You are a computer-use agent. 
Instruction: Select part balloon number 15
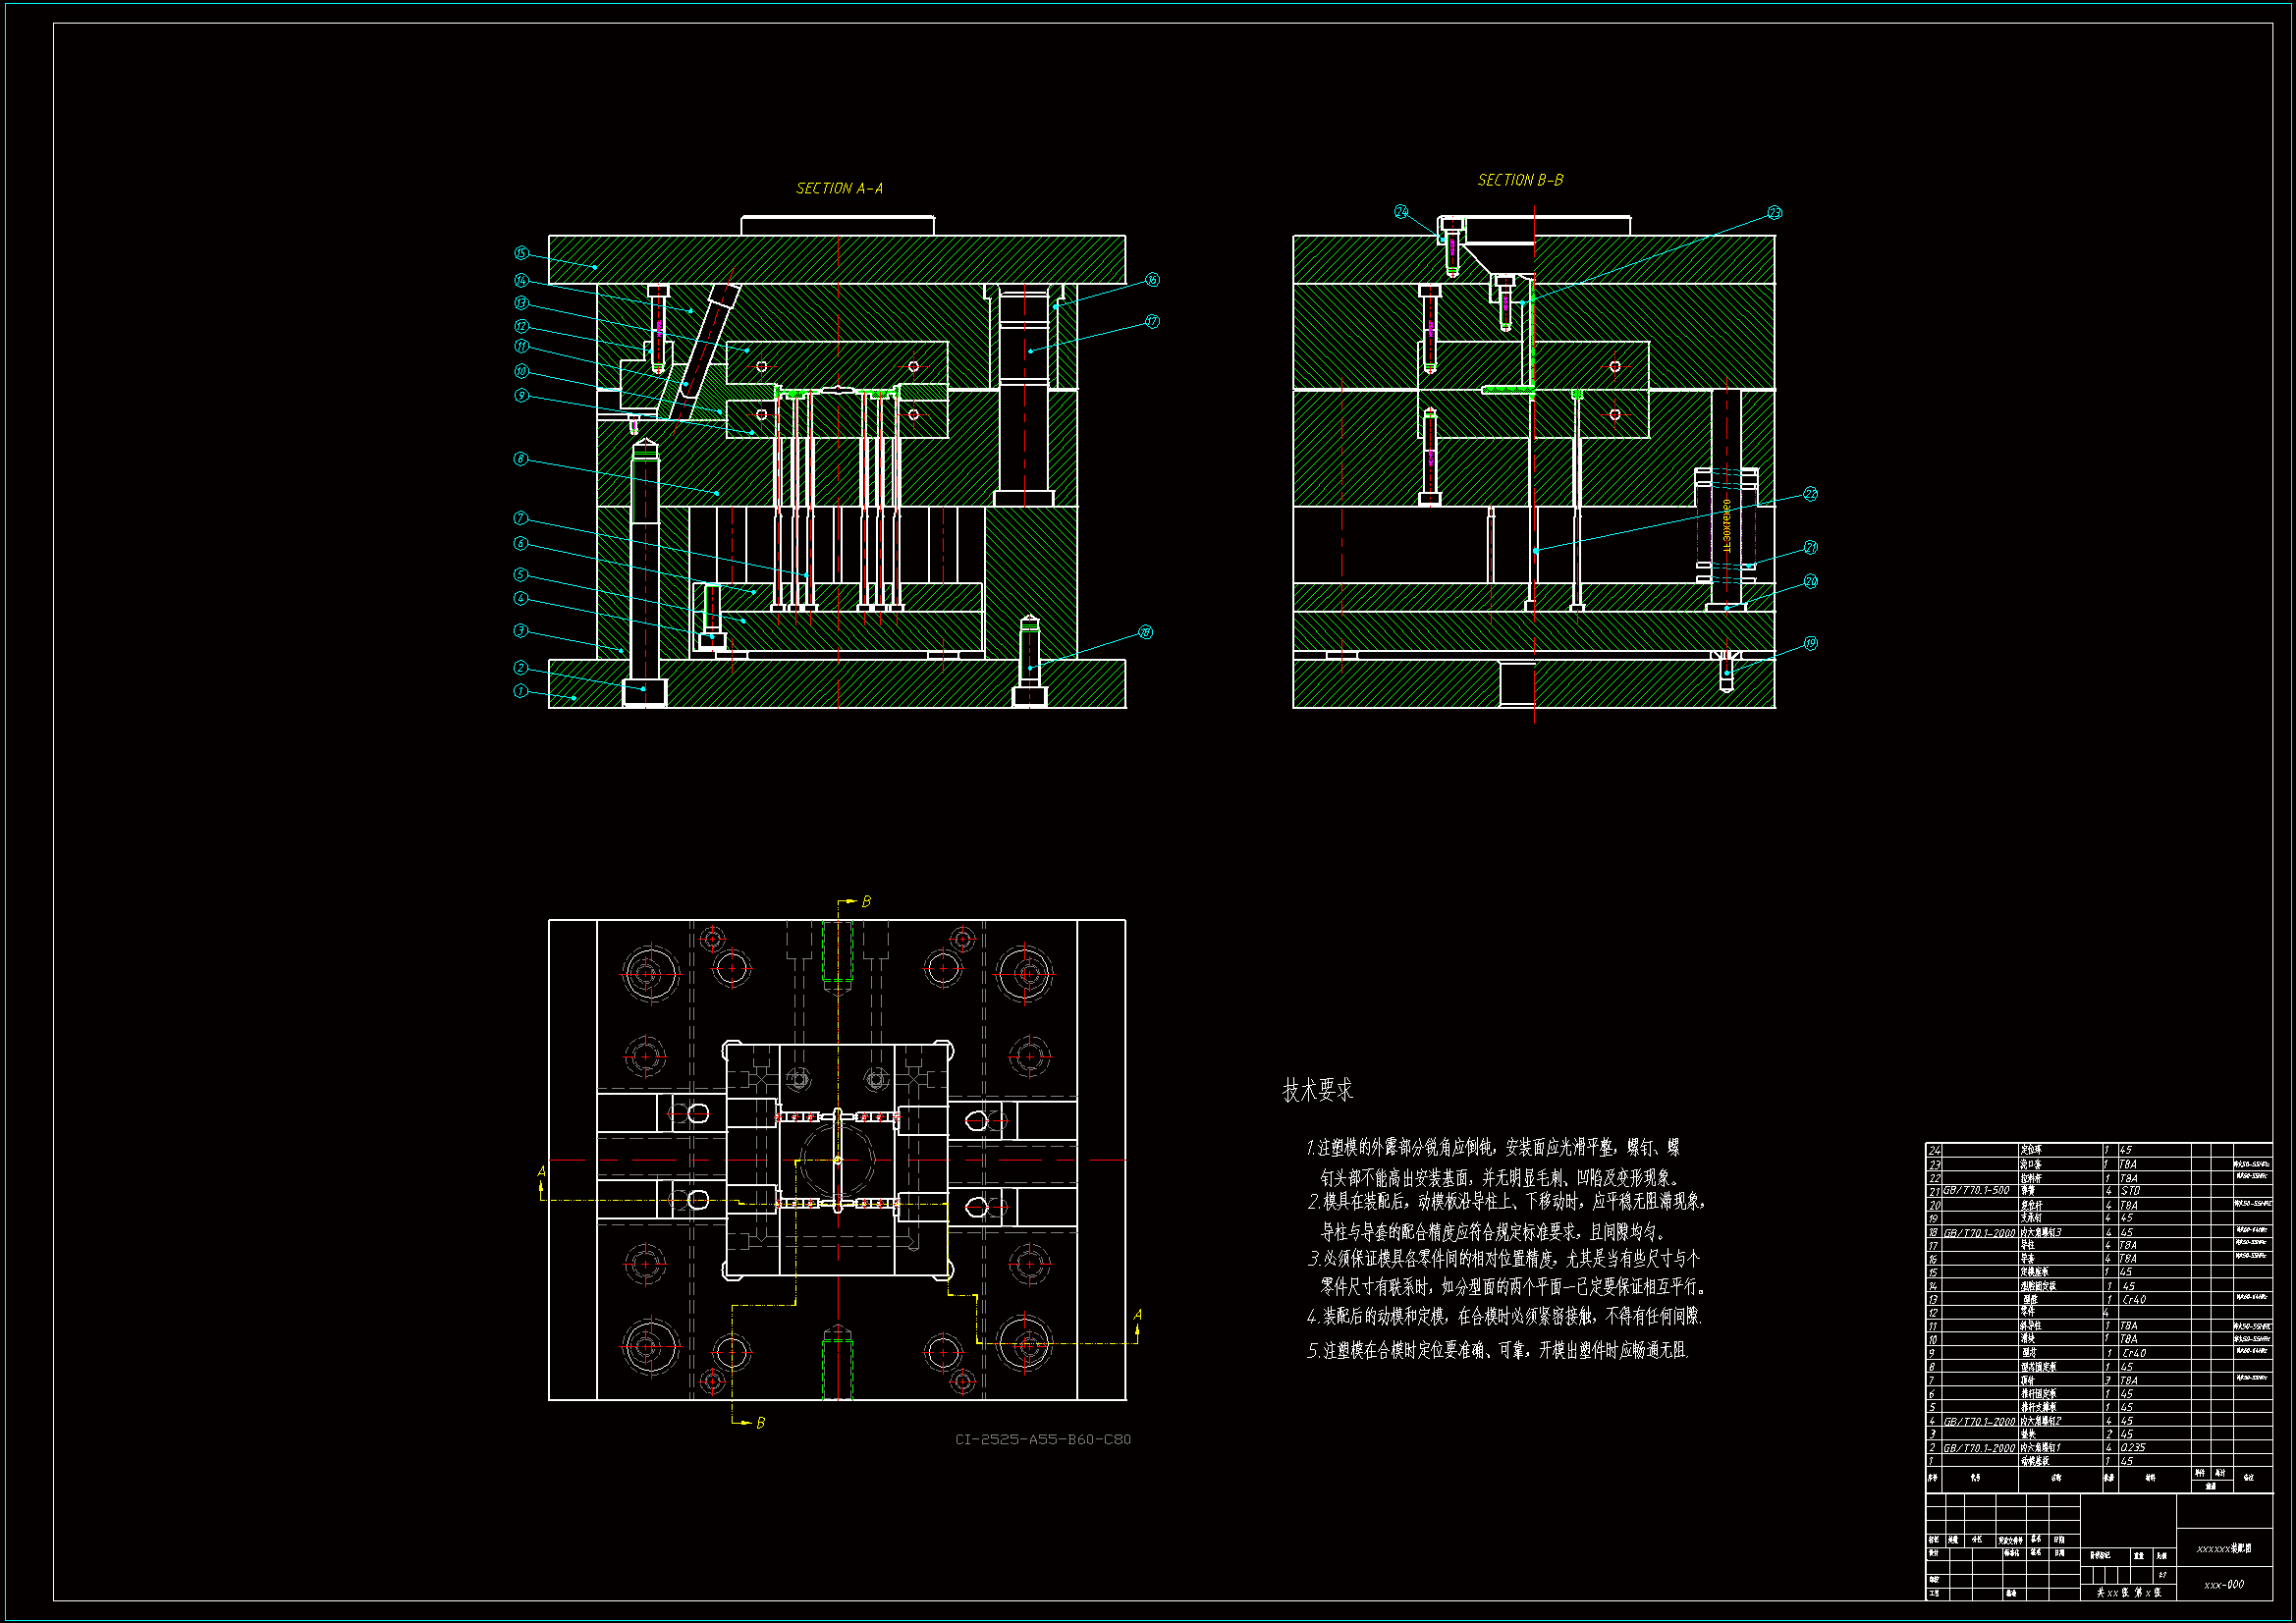[x=521, y=253]
